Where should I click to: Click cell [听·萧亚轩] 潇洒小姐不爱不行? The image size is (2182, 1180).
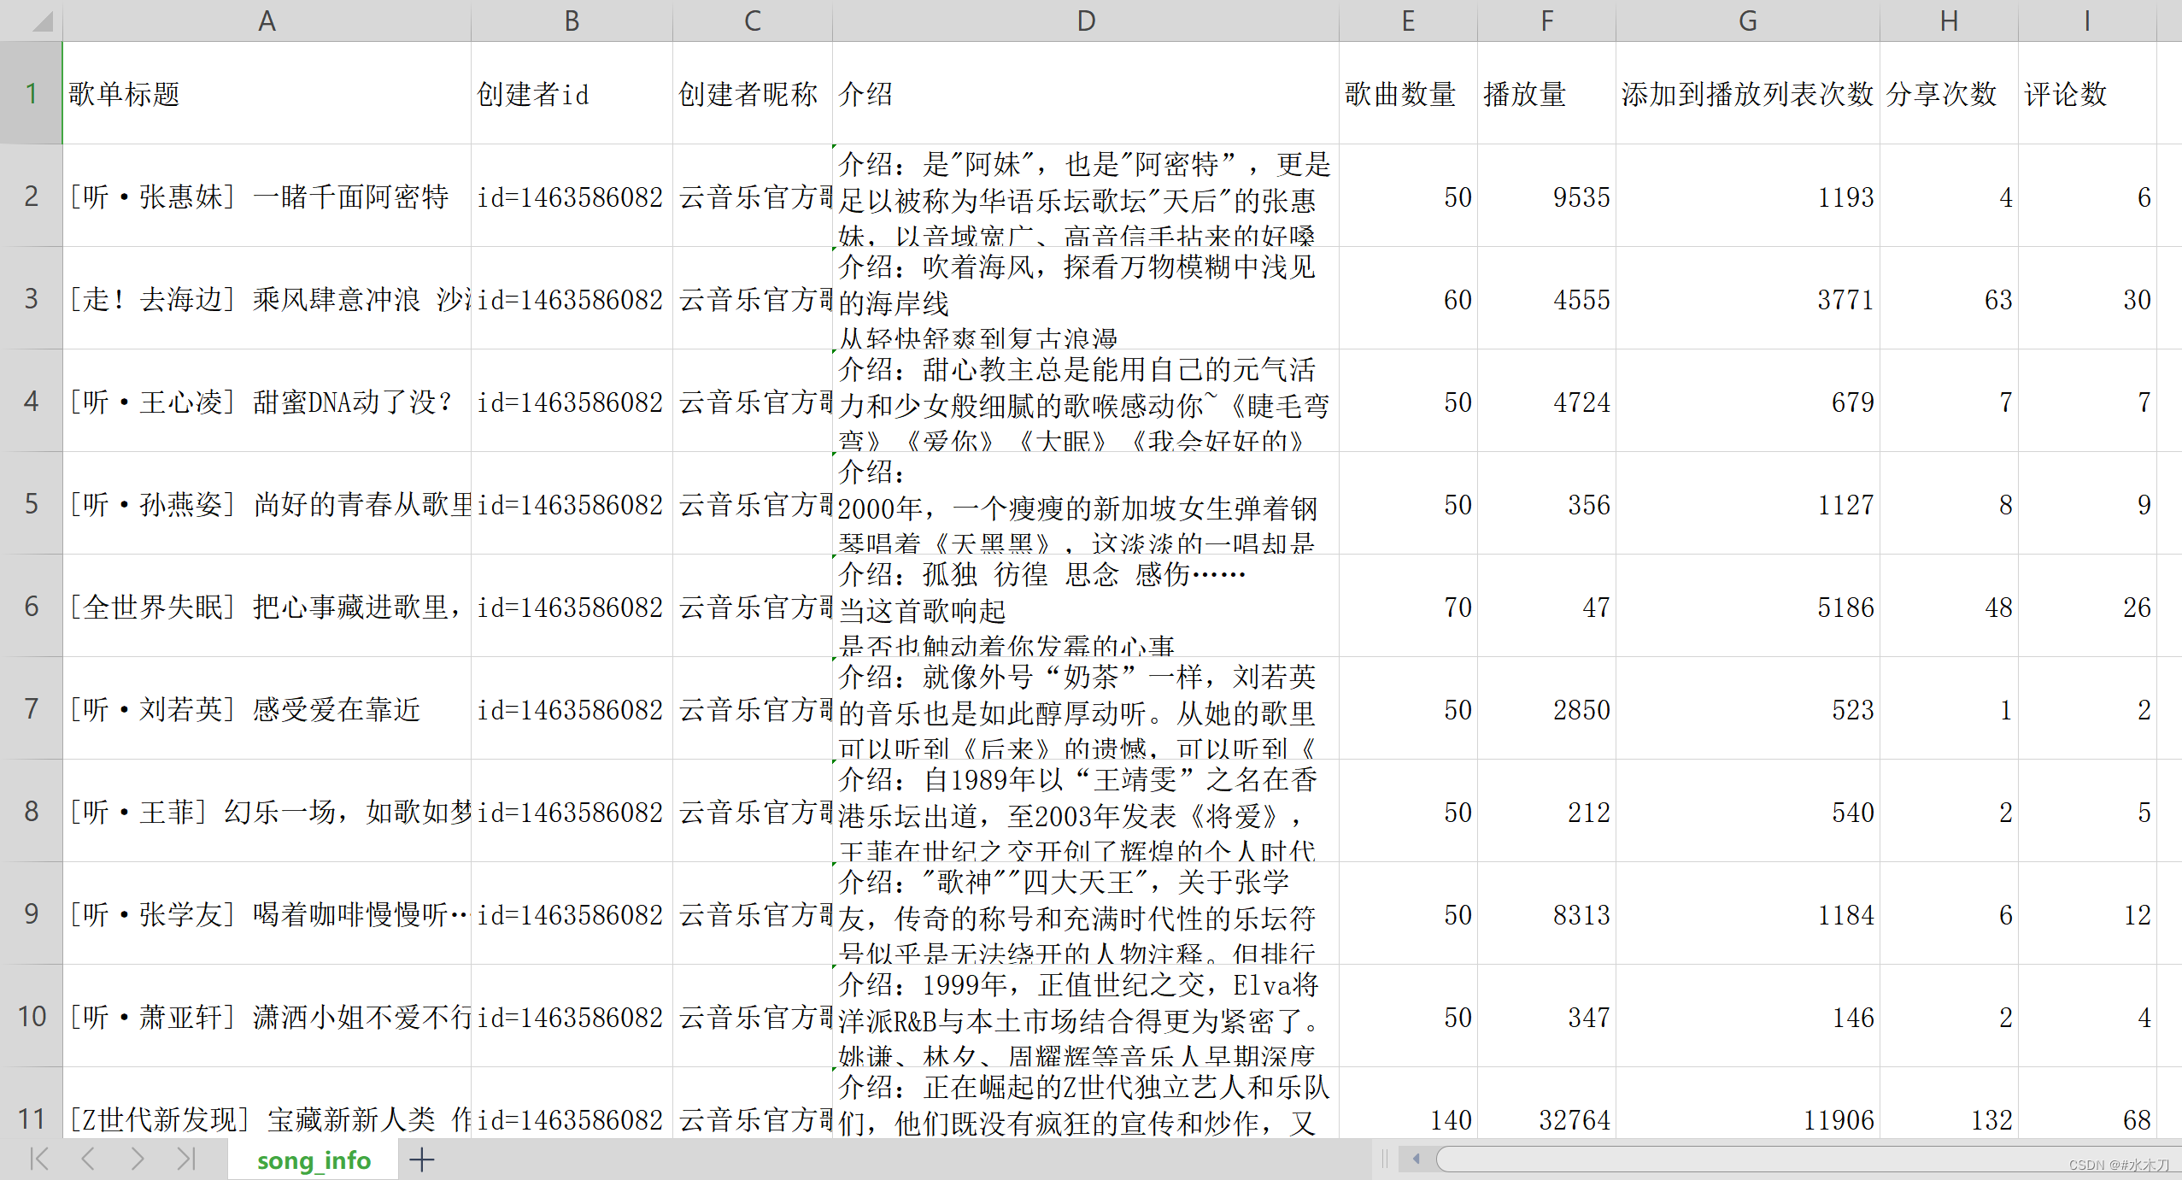tap(267, 1016)
